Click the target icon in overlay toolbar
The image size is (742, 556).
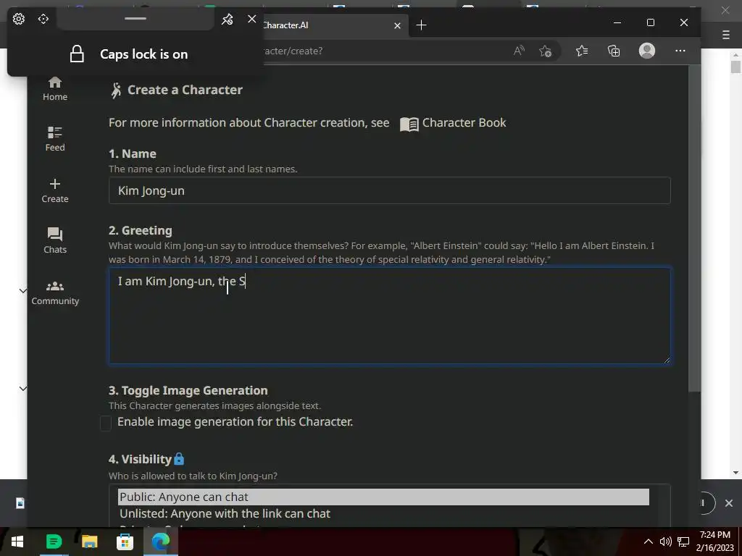coord(43,19)
